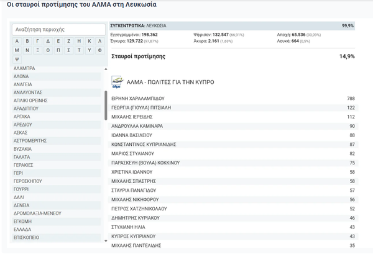
Task: Select ΓΟΥΡΡΙ in the area list
Action: (57, 189)
